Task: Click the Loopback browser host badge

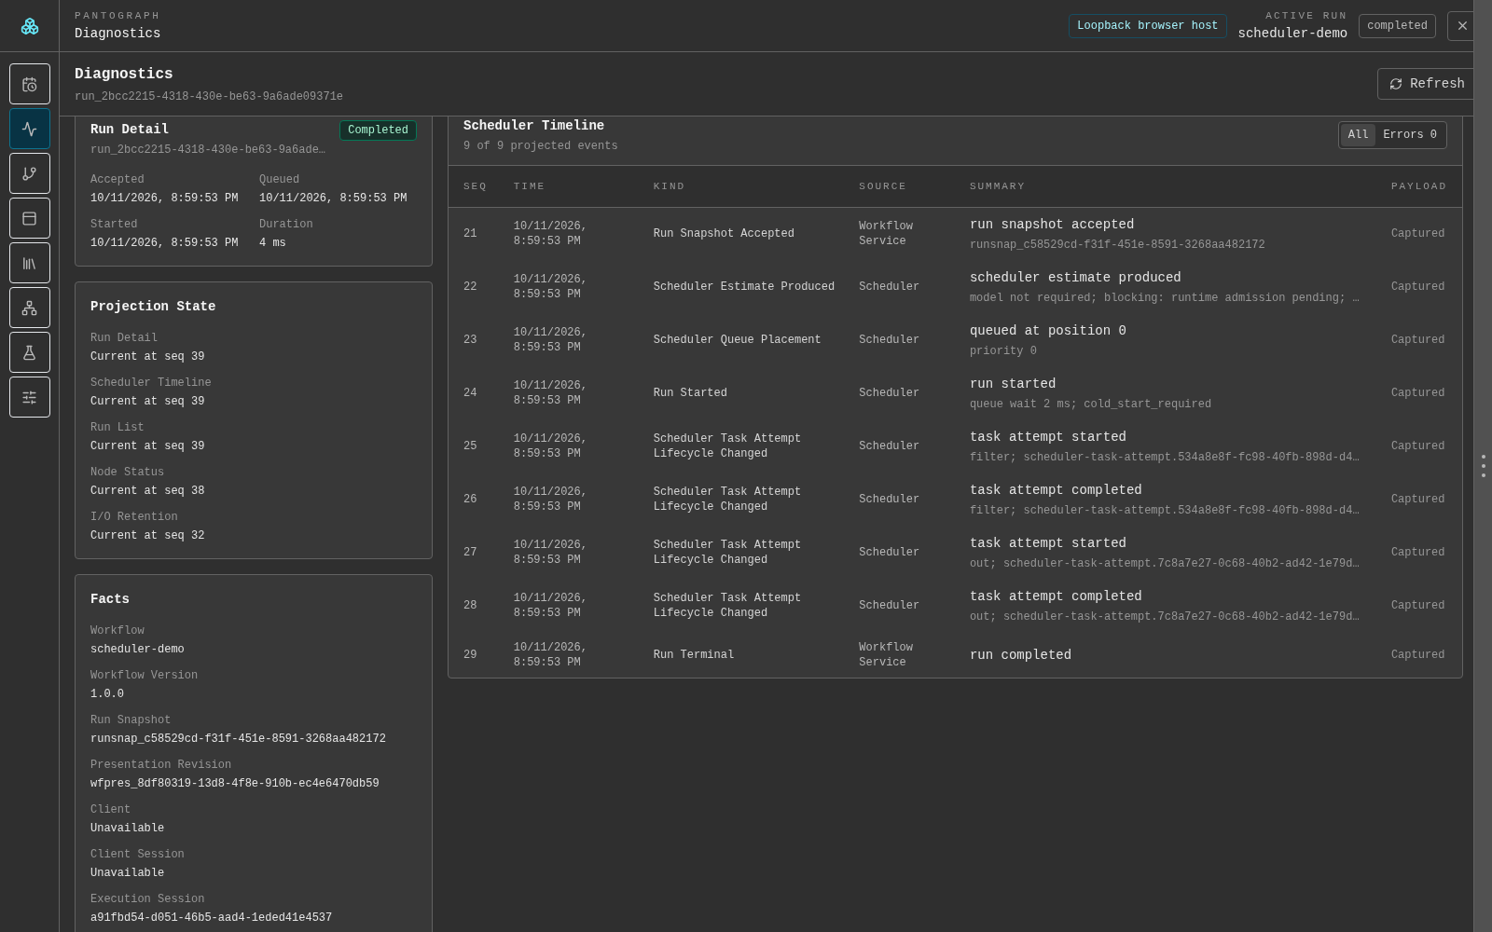Action: pyautogui.click(x=1147, y=26)
